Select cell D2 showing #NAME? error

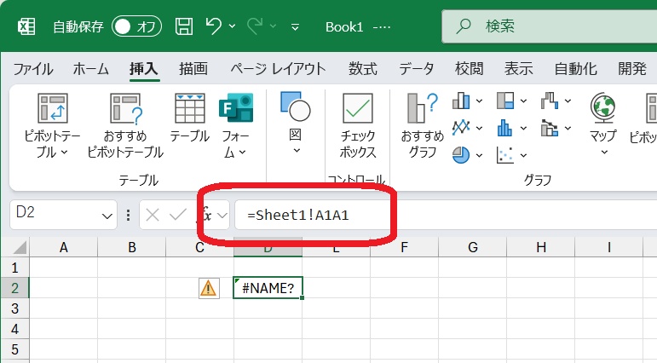pos(268,288)
